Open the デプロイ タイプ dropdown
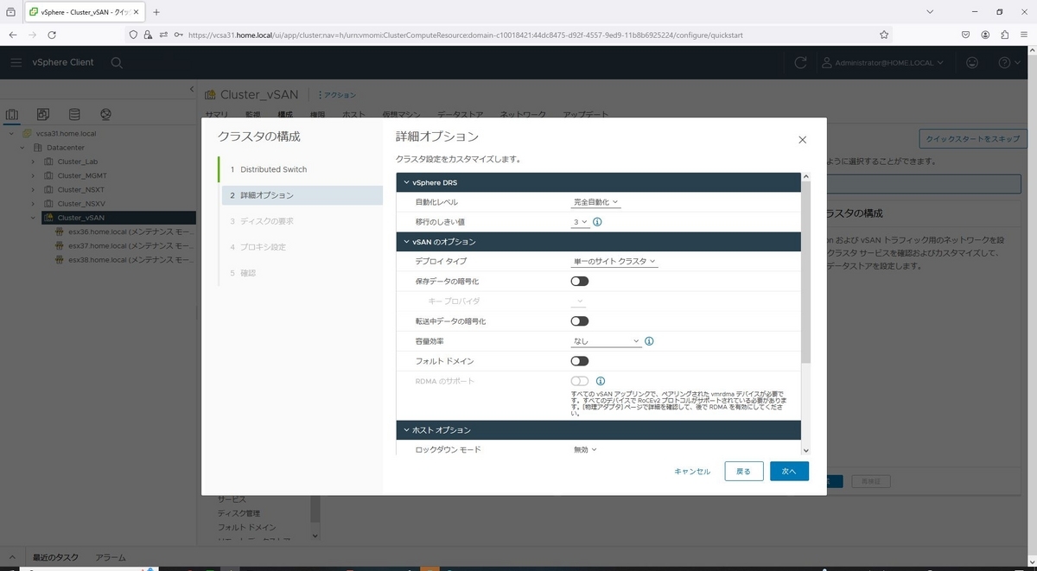This screenshot has width=1037, height=571. click(614, 261)
